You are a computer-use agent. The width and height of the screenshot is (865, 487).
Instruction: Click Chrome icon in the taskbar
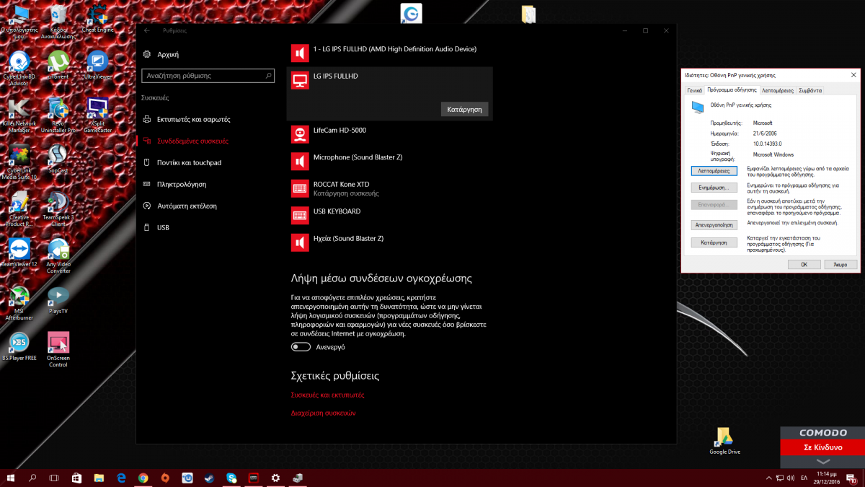tap(143, 478)
